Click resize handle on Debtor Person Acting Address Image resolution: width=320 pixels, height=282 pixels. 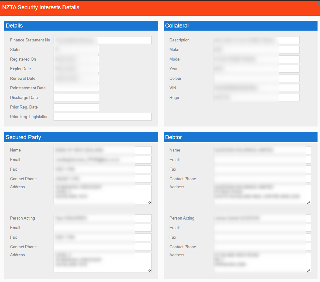309,270
